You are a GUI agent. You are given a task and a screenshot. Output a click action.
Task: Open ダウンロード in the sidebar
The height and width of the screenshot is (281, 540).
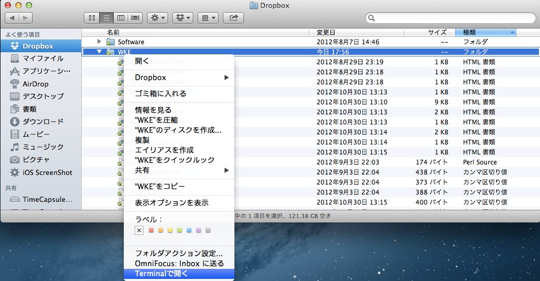(41, 122)
